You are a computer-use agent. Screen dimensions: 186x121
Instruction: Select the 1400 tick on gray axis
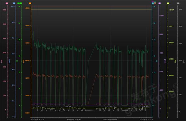tap(180, 44)
